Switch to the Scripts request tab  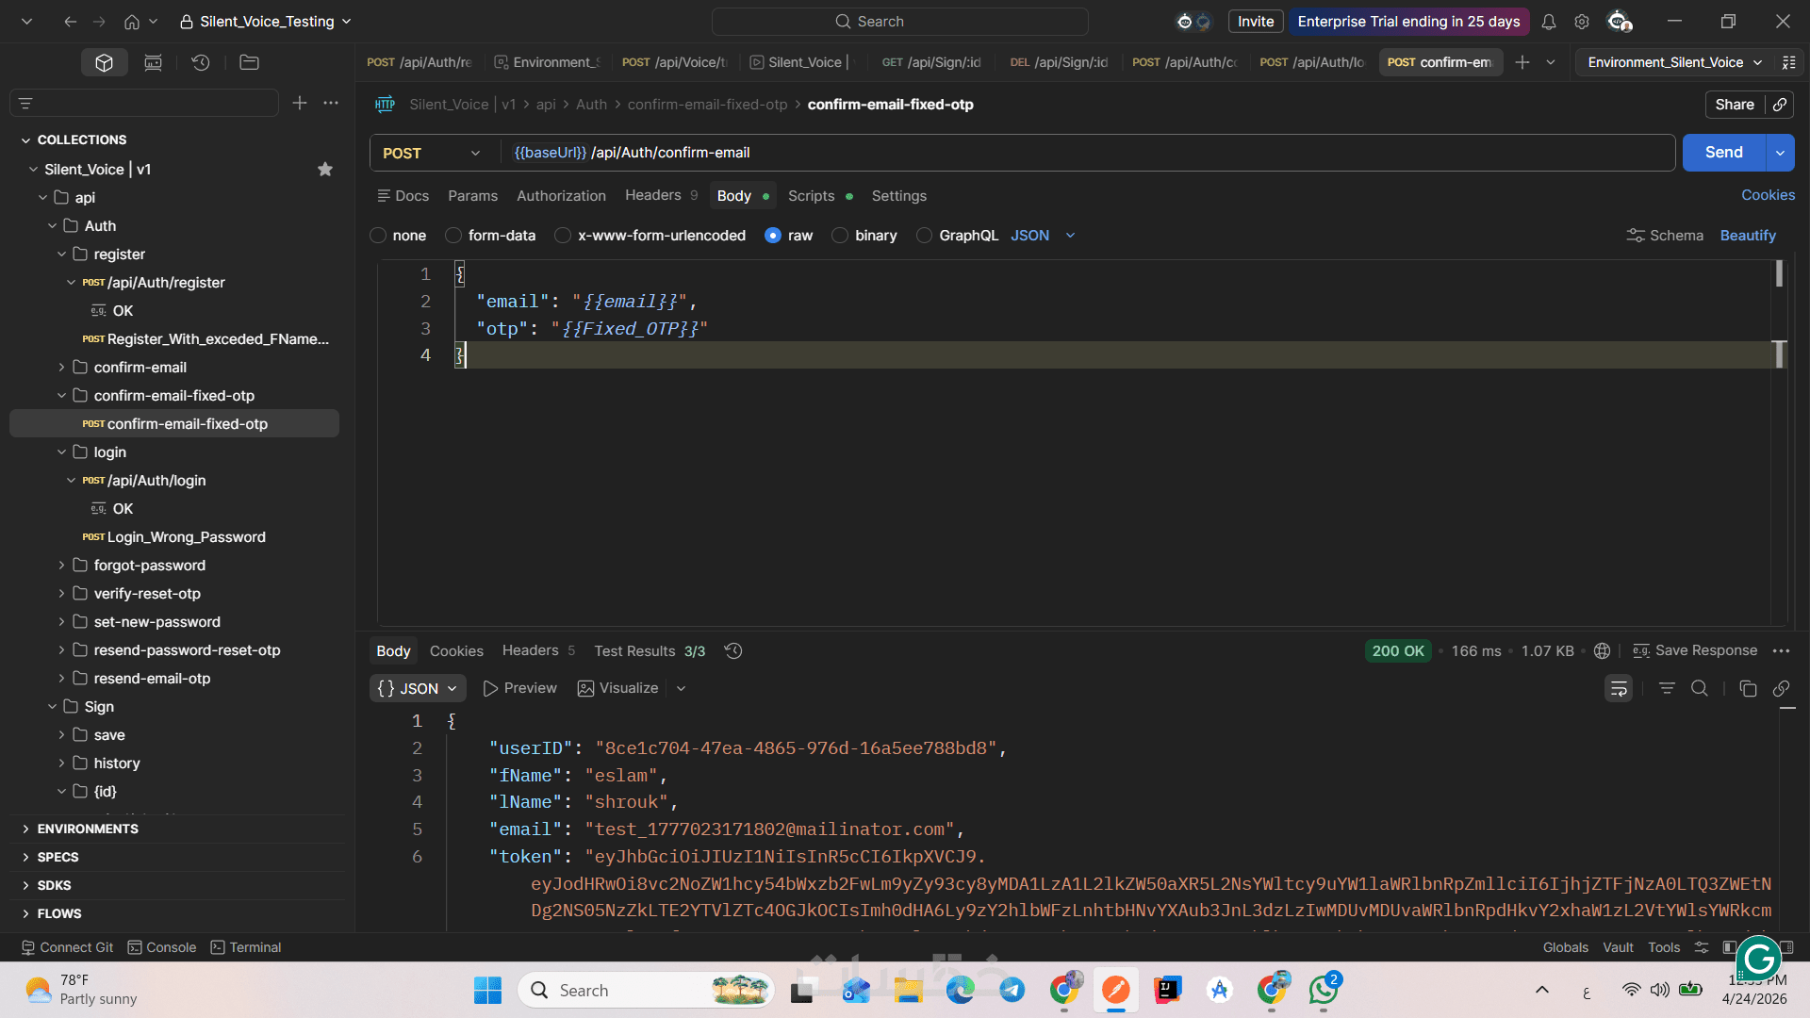(811, 196)
